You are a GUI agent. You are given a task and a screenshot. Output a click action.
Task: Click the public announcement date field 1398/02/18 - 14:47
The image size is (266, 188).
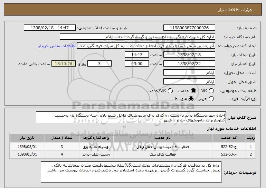pos(50,28)
